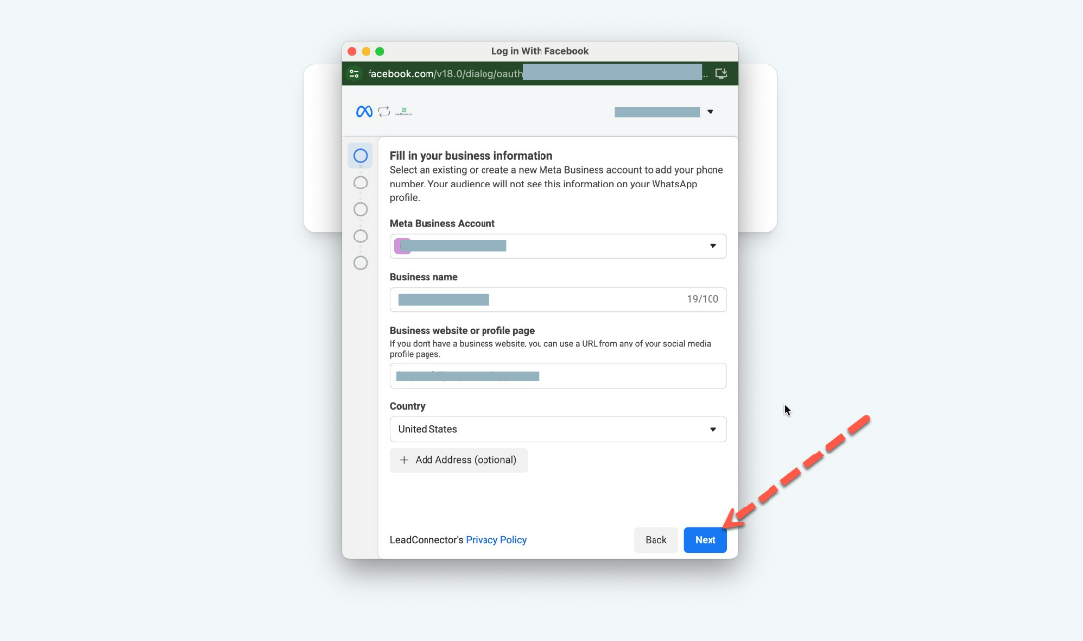
Task: Click the site settings icon in address bar
Action: (355, 74)
